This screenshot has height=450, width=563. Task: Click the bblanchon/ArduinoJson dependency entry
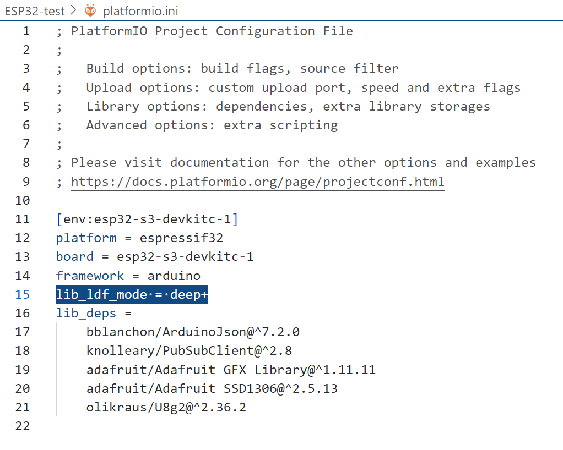click(x=193, y=332)
